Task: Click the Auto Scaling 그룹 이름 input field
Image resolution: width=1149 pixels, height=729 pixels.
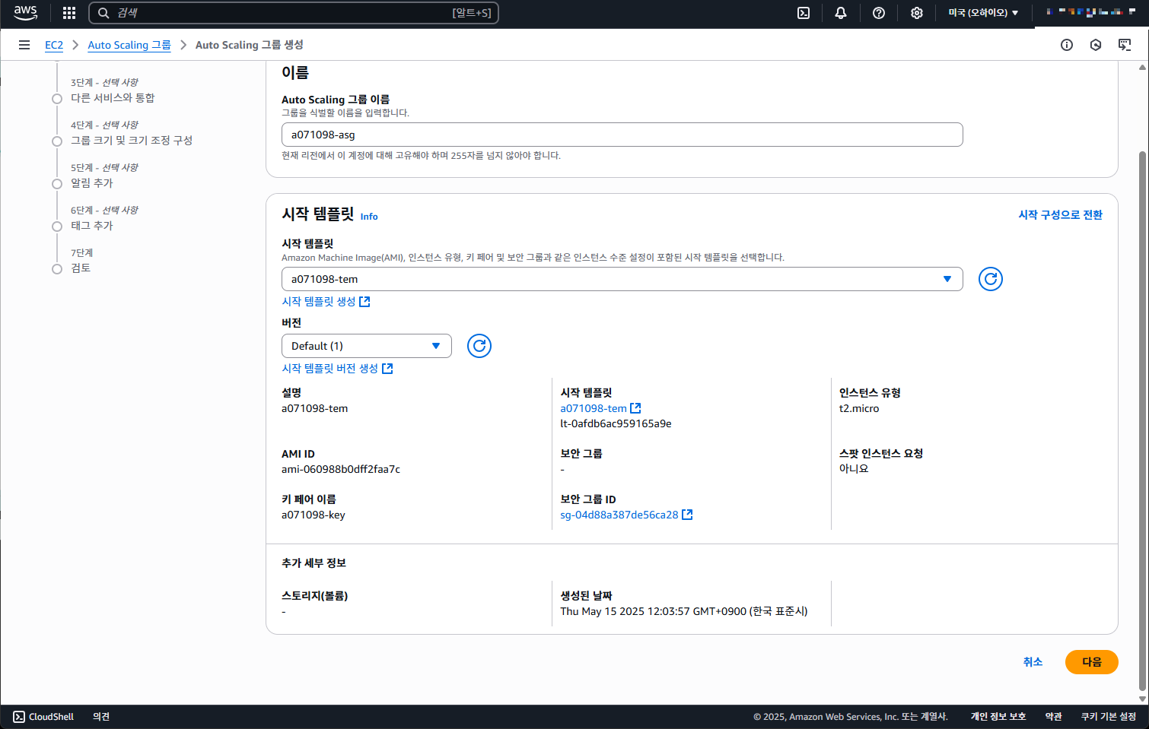Action: tap(622, 135)
